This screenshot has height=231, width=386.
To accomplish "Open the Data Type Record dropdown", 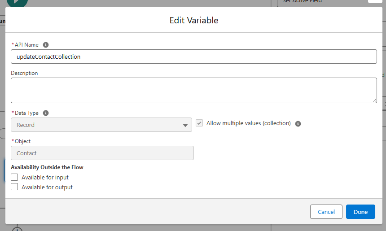I will click(x=101, y=125).
